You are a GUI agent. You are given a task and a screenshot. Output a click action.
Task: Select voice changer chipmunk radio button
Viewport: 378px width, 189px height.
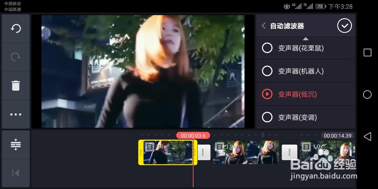click(267, 48)
